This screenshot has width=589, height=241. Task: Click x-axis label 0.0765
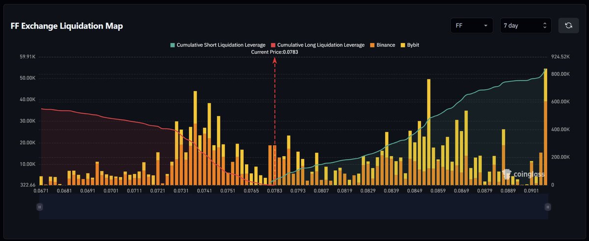(x=251, y=190)
